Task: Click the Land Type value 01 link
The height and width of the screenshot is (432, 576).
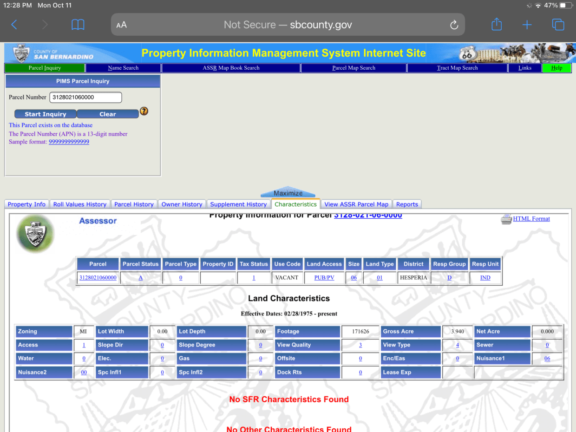Action: pos(380,278)
